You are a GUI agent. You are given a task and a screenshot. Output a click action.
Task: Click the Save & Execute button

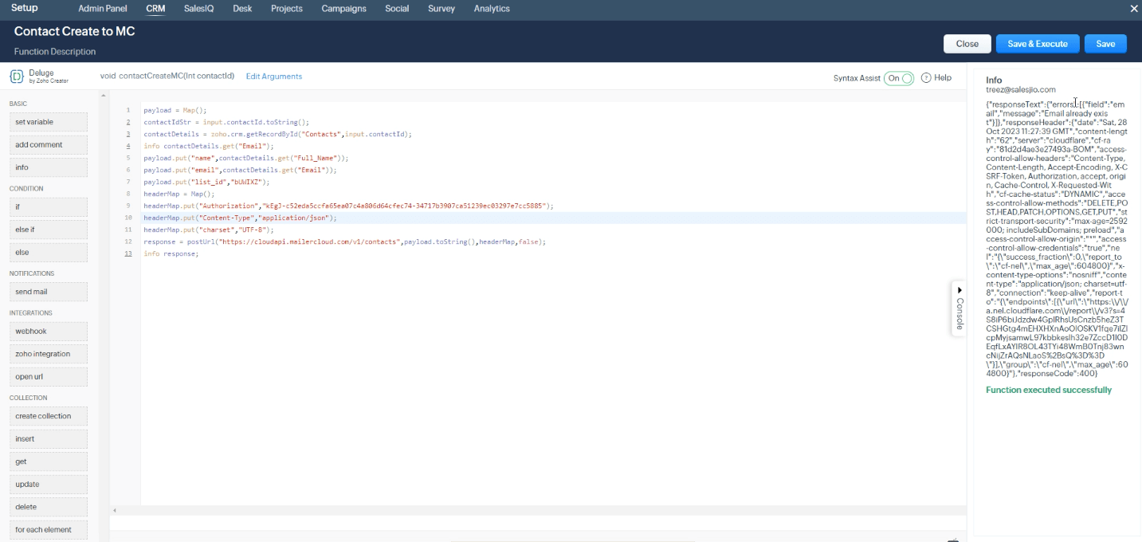1037,44
